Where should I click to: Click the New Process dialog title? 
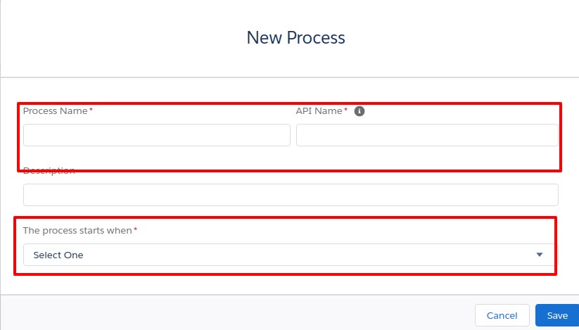tap(295, 37)
